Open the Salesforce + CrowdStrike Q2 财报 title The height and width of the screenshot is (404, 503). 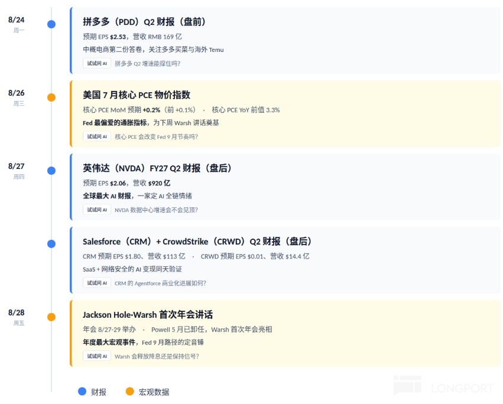[197, 241]
